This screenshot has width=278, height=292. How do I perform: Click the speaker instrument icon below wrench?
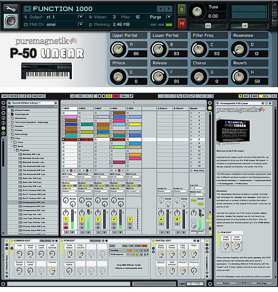click(x=11, y=21)
